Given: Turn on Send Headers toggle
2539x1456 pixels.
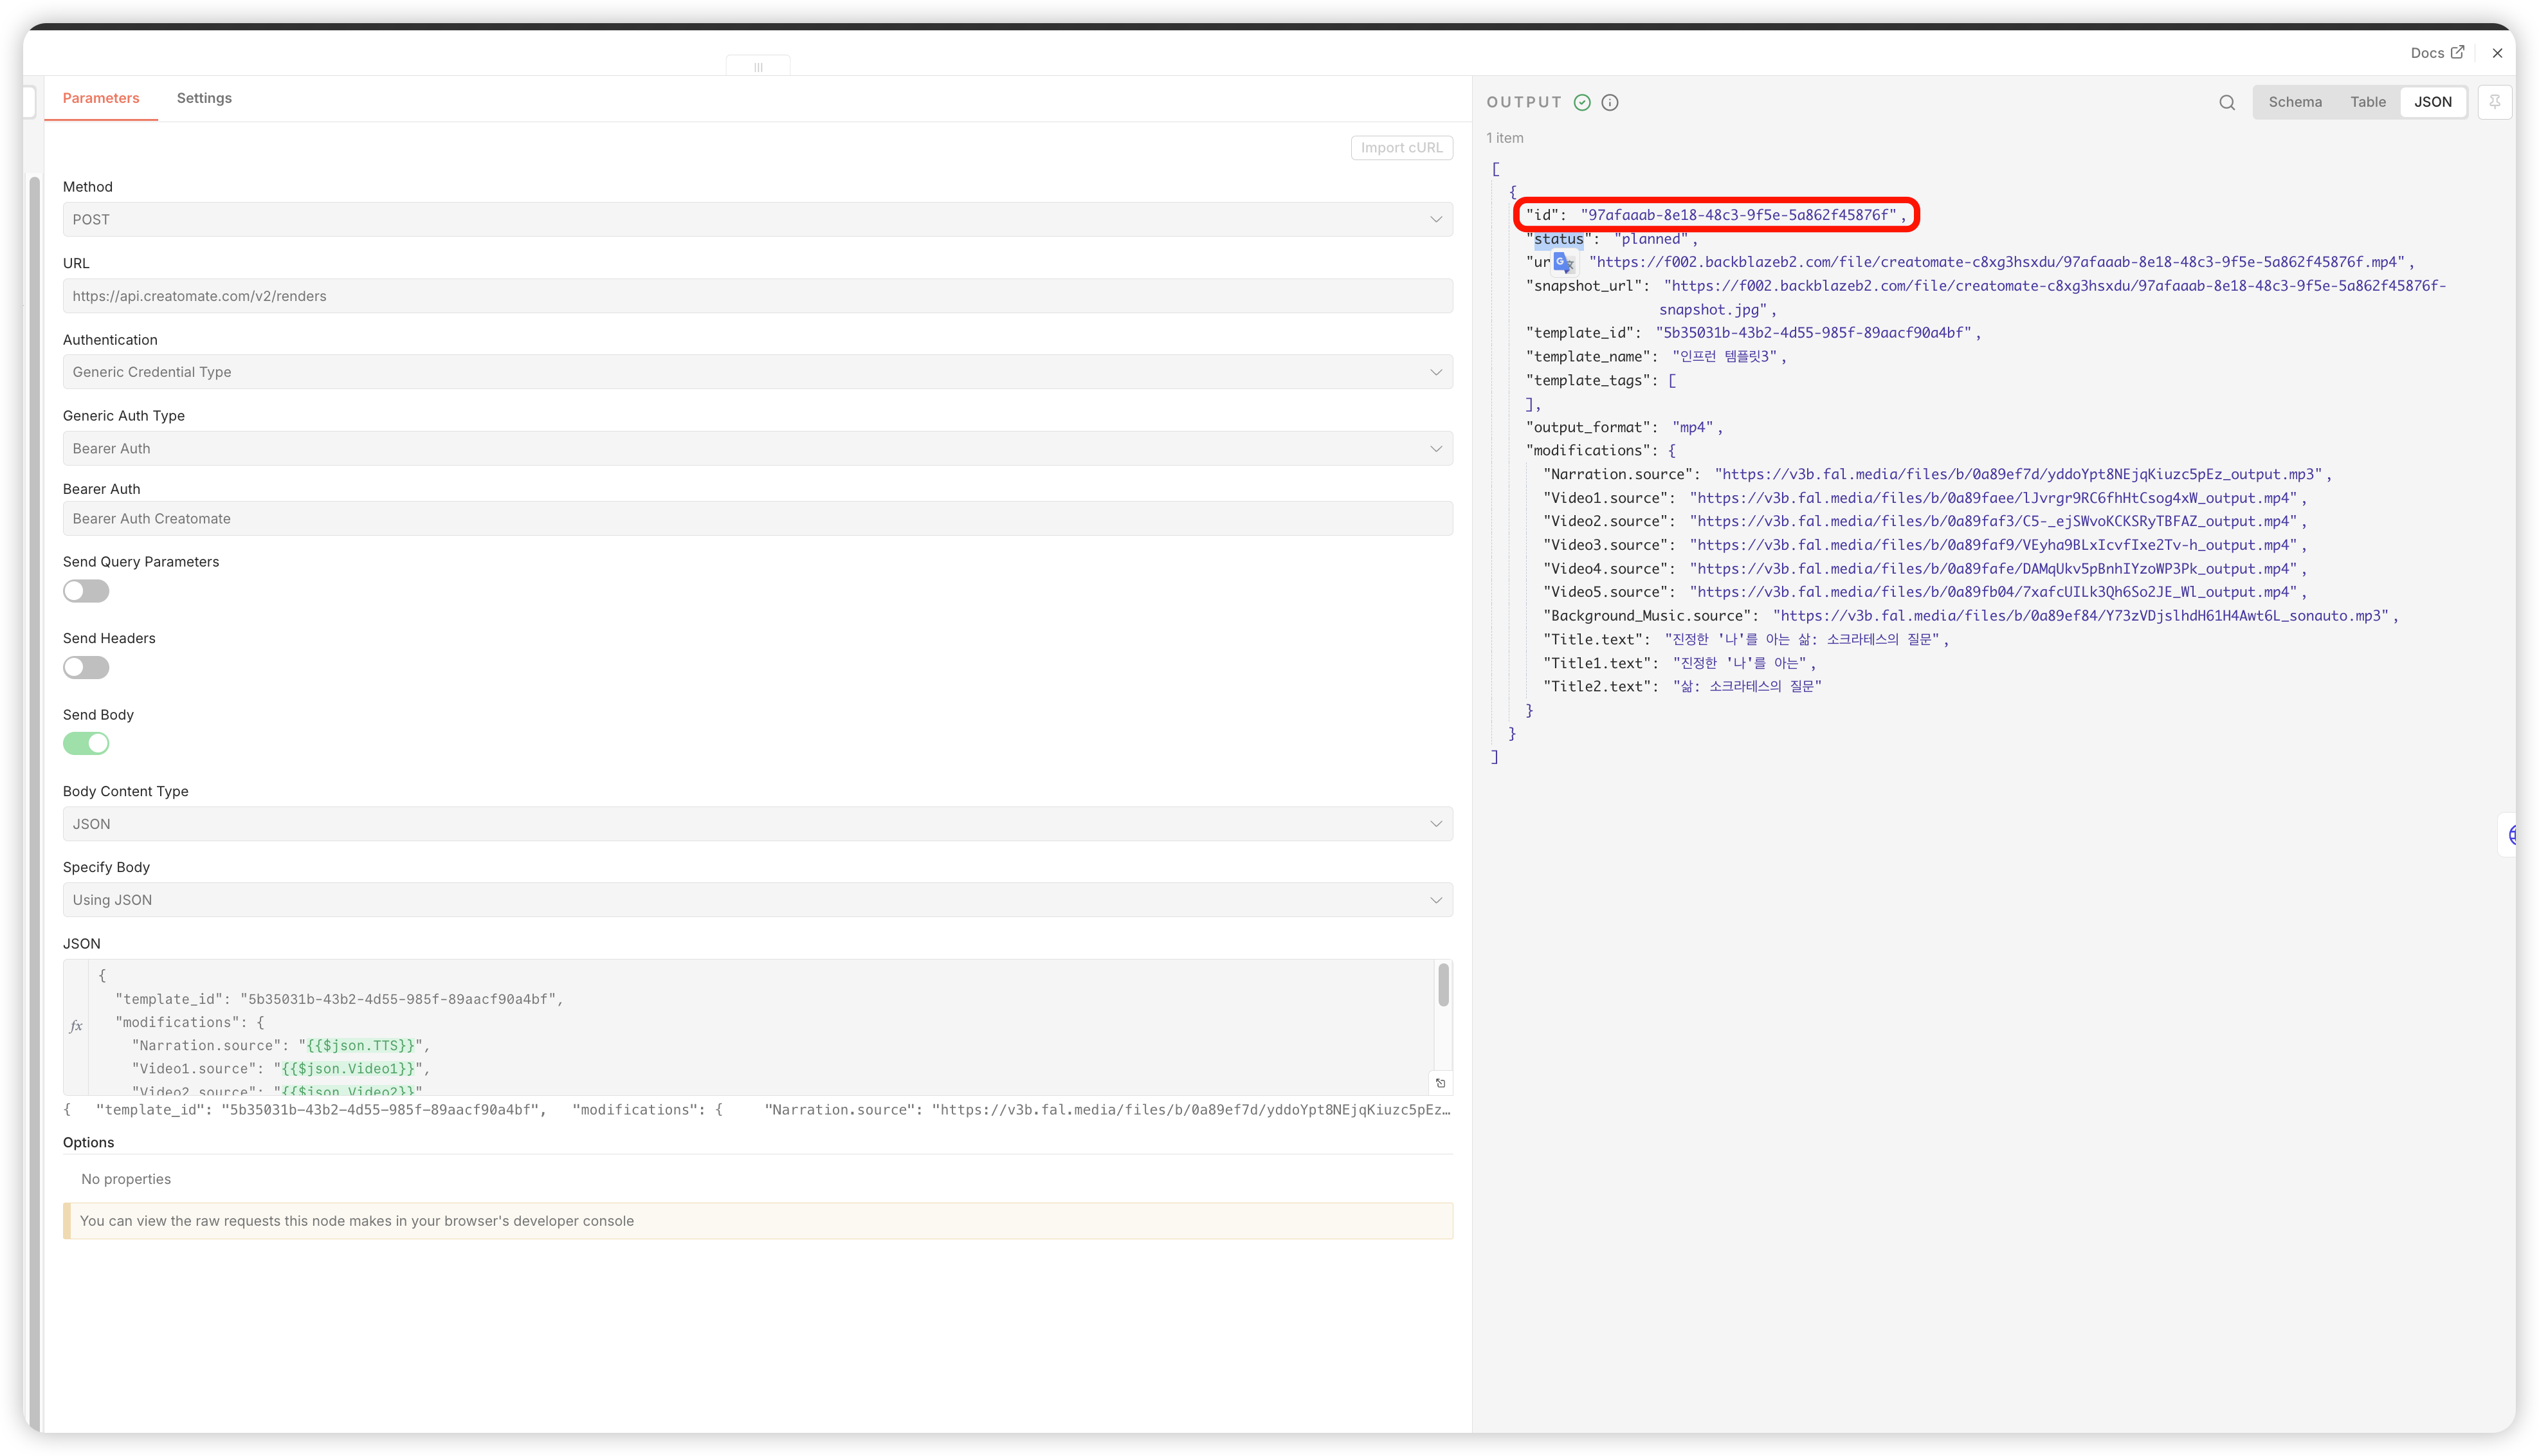Looking at the screenshot, I should click(86, 667).
